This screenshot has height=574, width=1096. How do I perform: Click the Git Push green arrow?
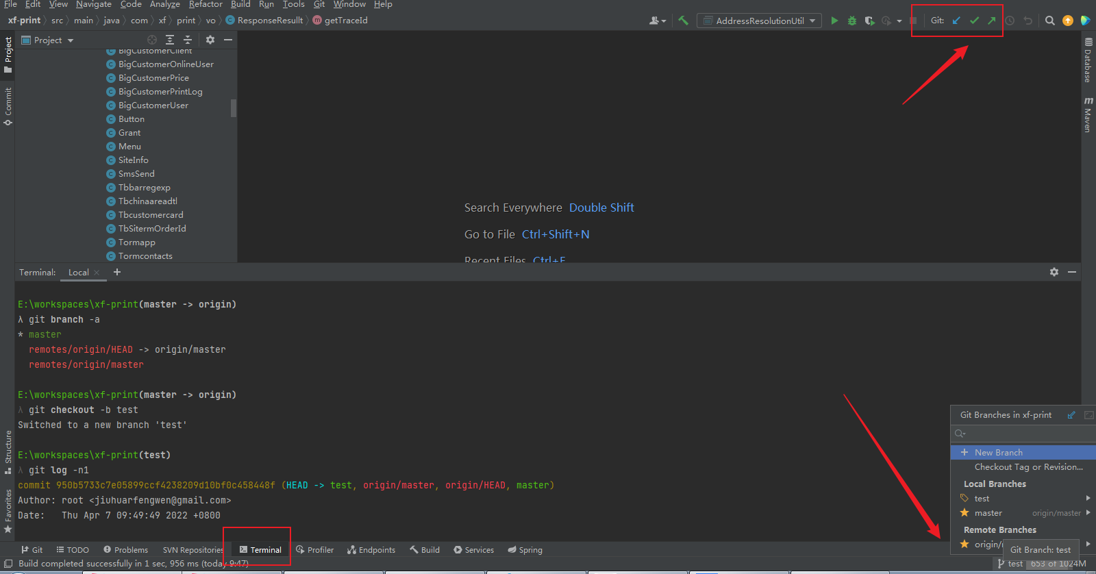(991, 21)
